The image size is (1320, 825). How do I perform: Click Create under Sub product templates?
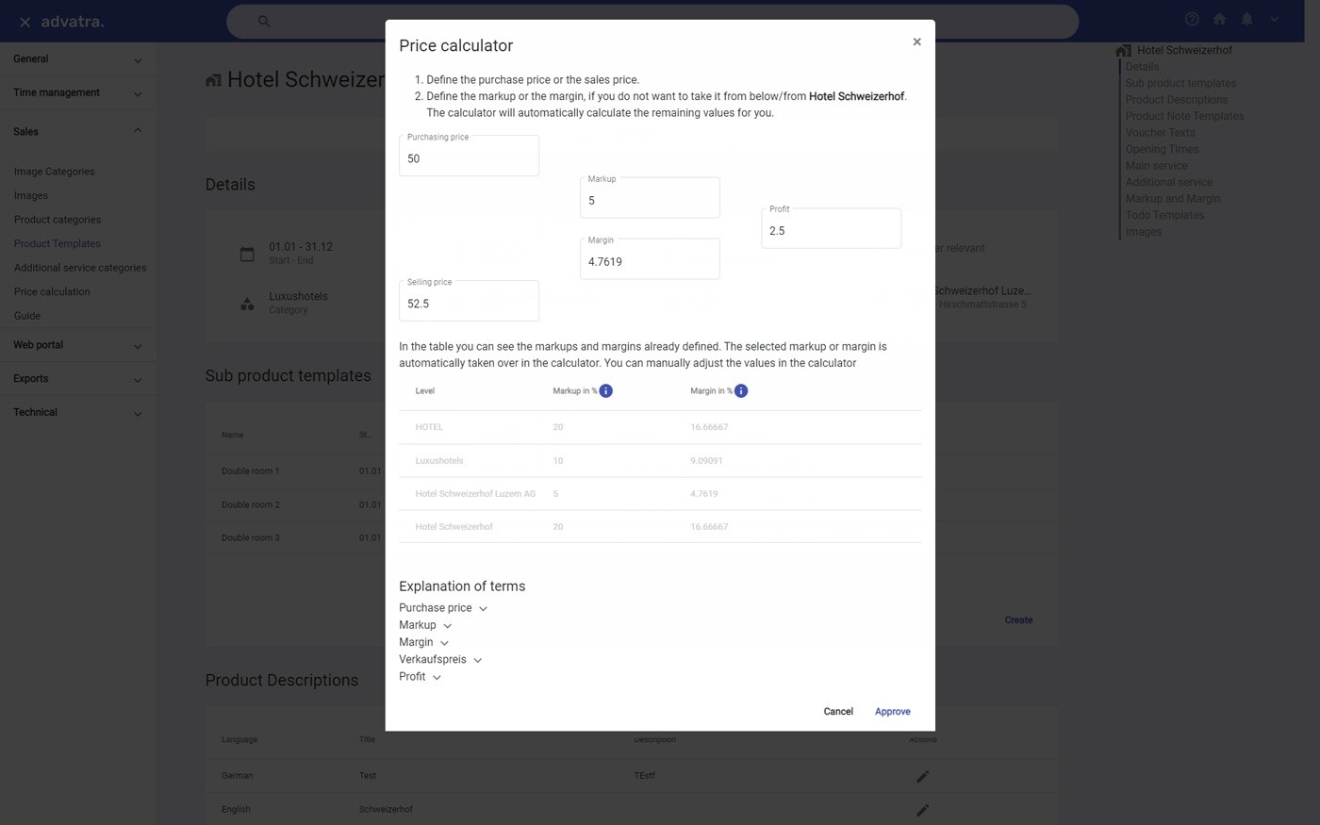(x=1018, y=620)
